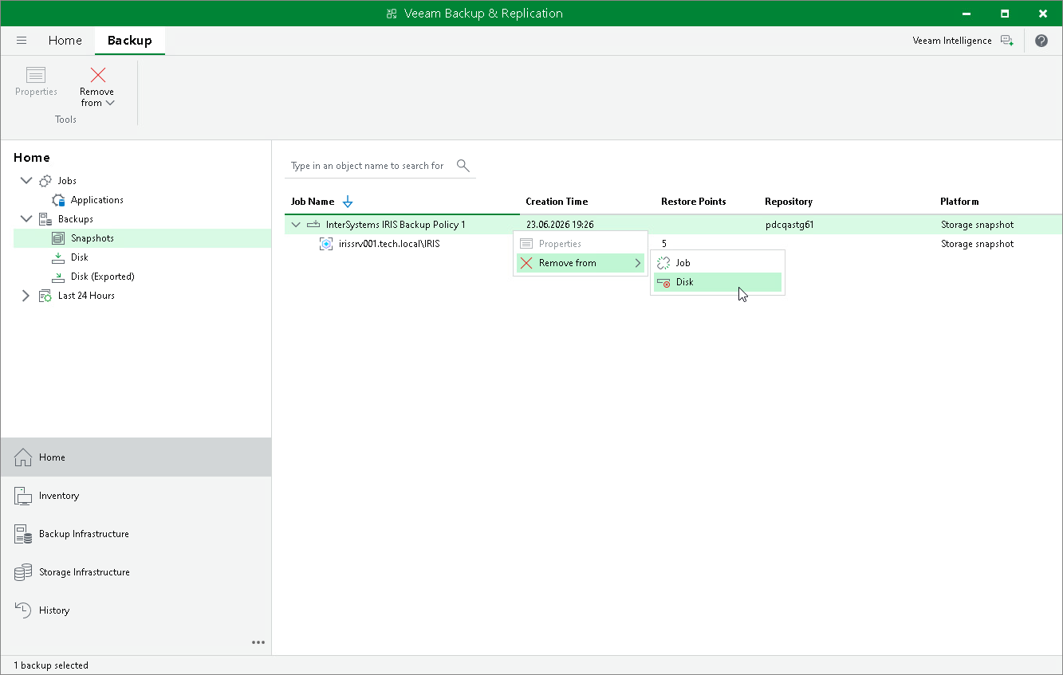Expand the Last 24 Hours node
The width and height of the screenshot is (1063, 675).
click(x=26, y=296)
